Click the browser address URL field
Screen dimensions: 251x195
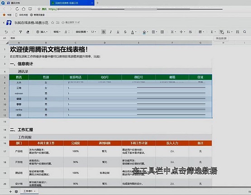tap(135, 9)
